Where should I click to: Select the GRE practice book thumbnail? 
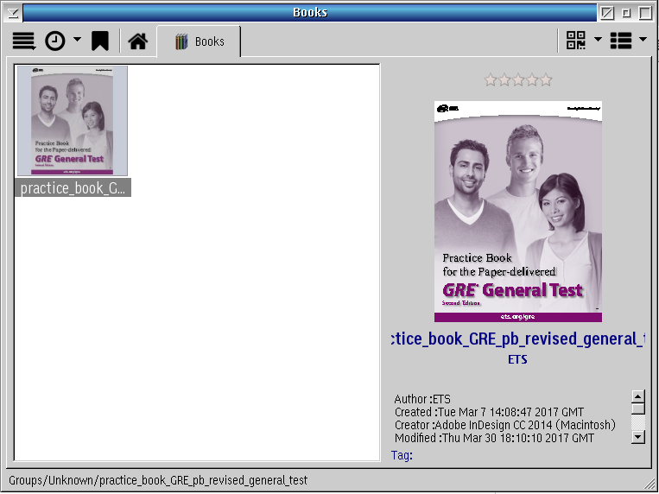[x=73, y=121]
